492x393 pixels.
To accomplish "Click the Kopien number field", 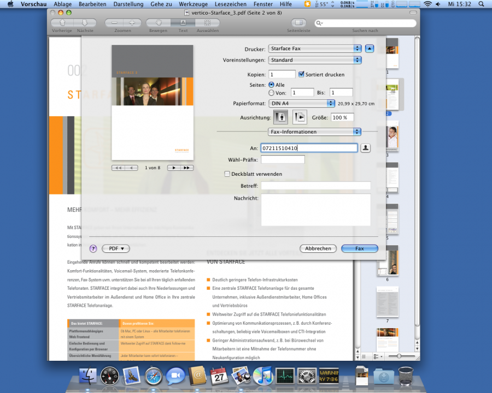I will coord(282,75).
